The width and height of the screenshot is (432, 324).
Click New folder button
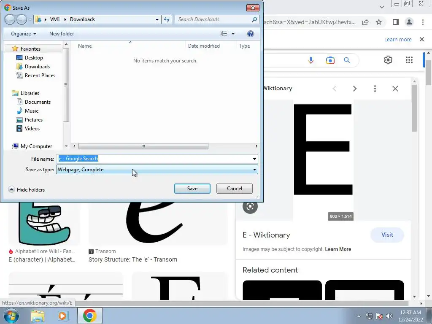[62, 34]
